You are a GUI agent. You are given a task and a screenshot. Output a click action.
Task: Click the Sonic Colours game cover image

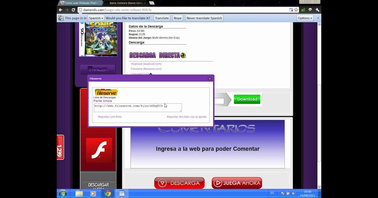99,39
